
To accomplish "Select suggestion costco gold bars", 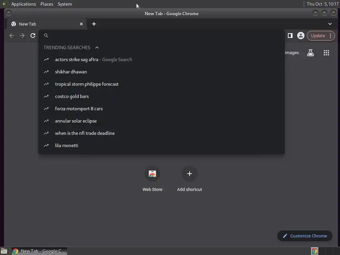I will 161,96.
